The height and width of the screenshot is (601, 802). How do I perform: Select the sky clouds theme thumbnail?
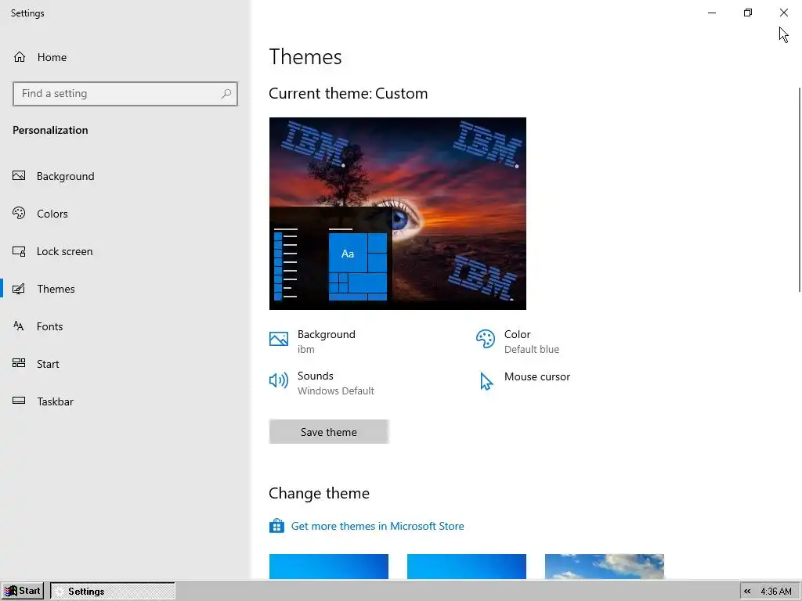tap(605, 567)
